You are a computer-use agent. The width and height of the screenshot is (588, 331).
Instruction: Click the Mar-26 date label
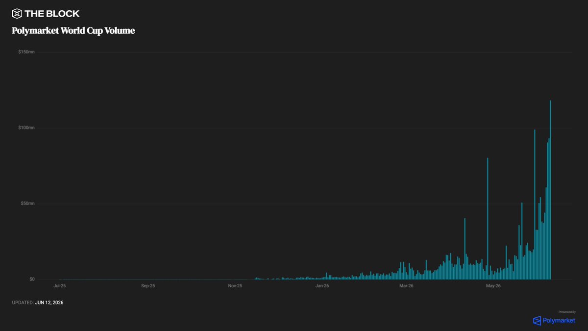[x=406, y=286]
